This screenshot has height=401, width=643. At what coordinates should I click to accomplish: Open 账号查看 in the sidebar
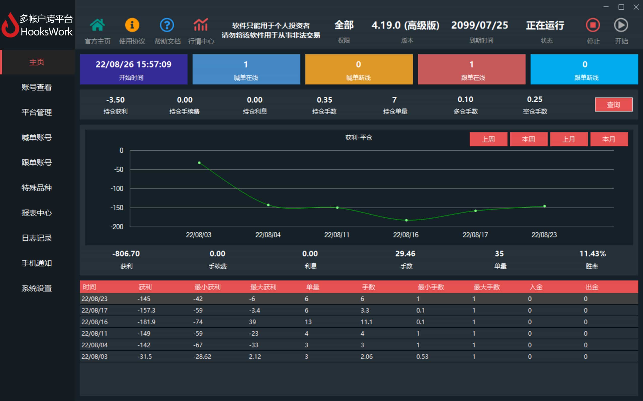pyautogui.click(x=37, y=87)
